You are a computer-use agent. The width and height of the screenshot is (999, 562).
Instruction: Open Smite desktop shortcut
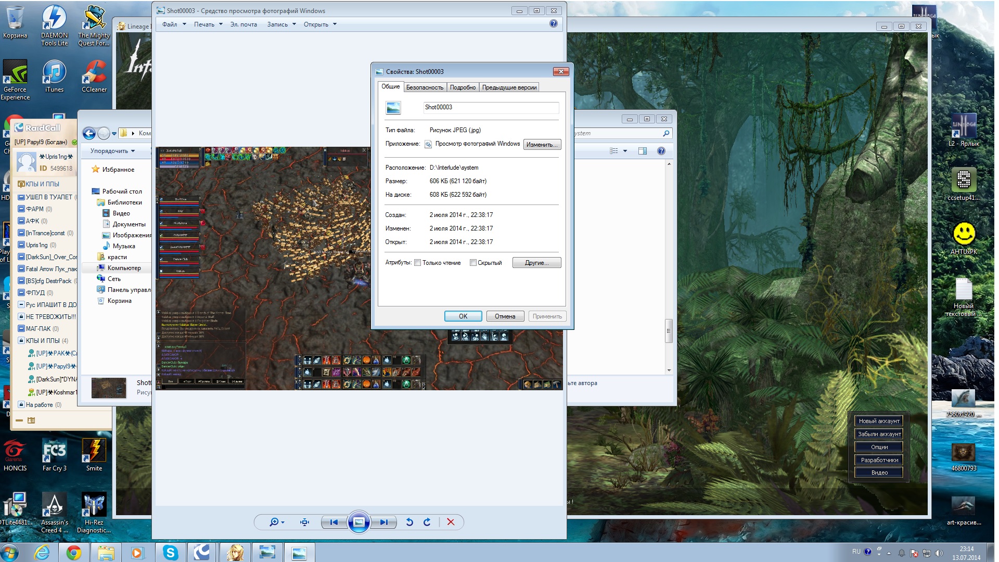click(94, 455)
